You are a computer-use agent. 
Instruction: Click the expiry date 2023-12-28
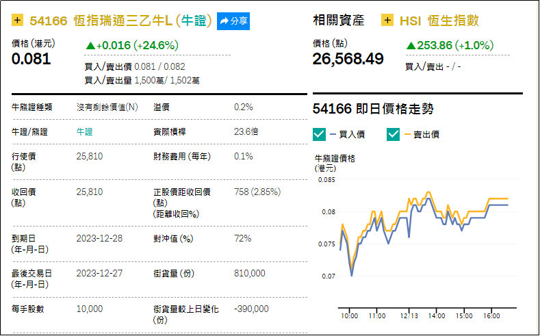[99, 239]
